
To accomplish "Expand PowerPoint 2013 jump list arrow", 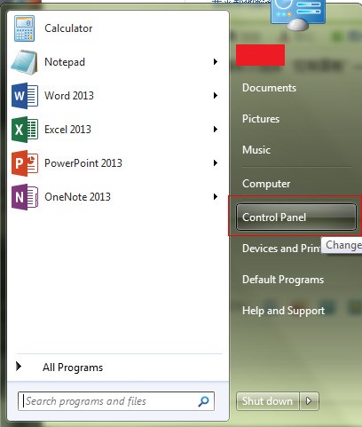I will pyautogui.click(x=216, y=163).
